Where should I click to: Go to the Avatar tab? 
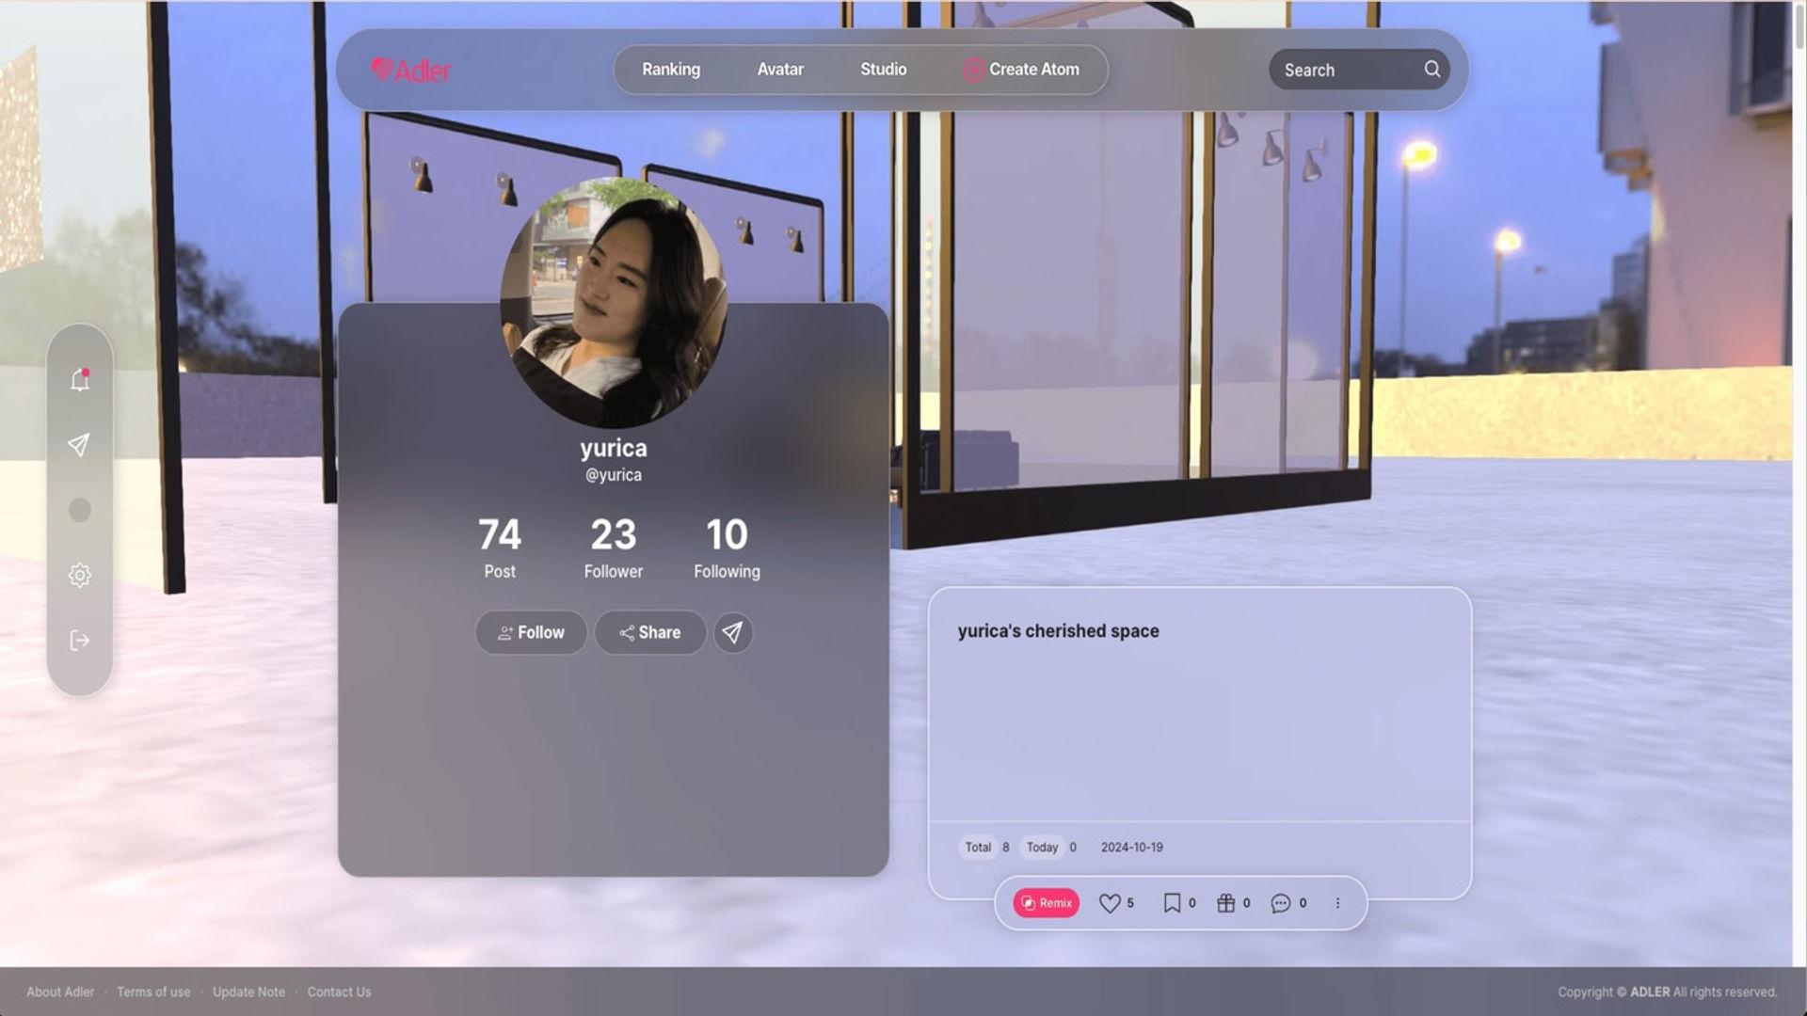click(780, 70)
